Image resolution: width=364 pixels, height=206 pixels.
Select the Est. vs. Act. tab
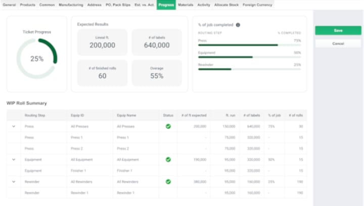point(144,5)
